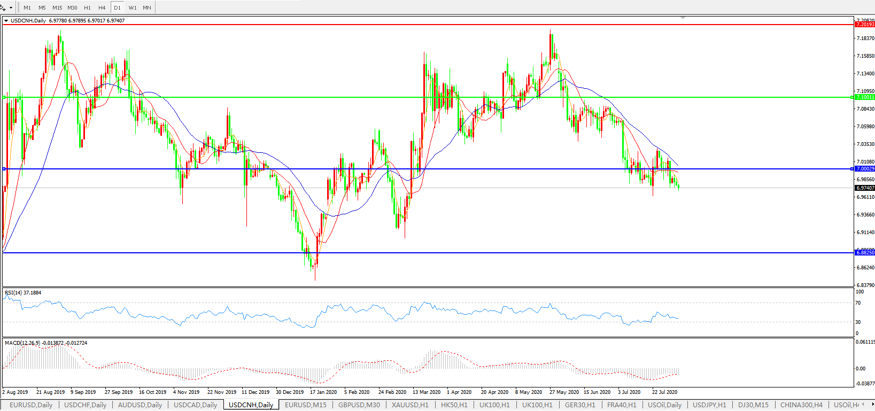The height and width of the screenshot is (411, 875).
Task: Select the red 7.20193 price label
Action: [864, 25]
